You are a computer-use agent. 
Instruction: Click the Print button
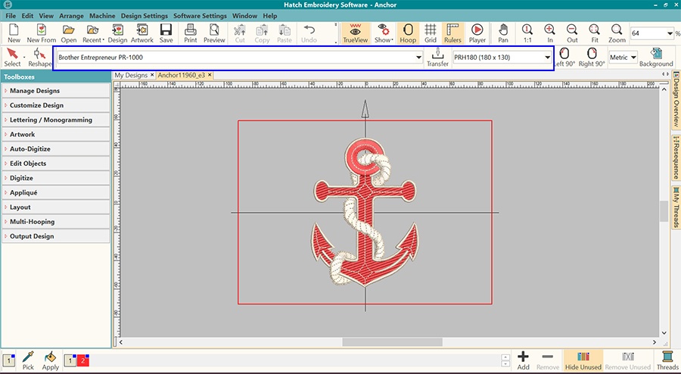191,32
